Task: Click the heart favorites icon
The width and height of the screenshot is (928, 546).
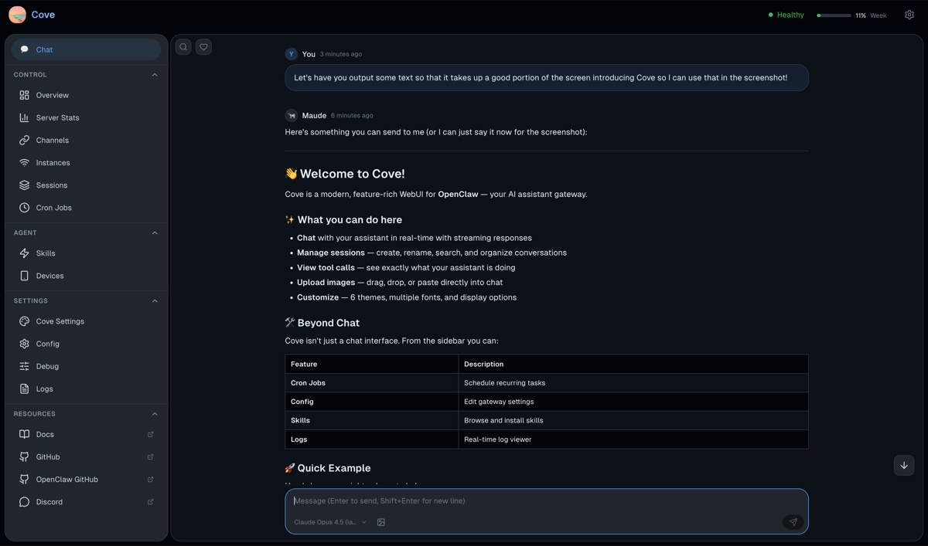Action: 203,46
